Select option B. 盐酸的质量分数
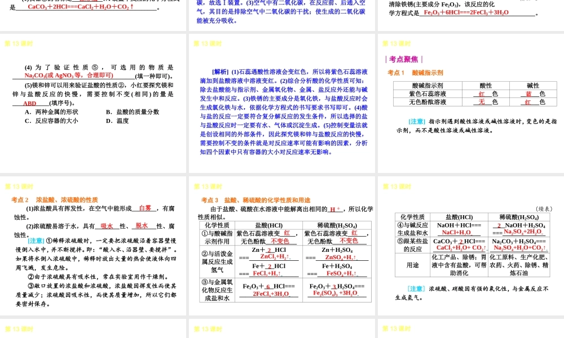Screen dimensions: 564x338 click(x=133, y=112)
